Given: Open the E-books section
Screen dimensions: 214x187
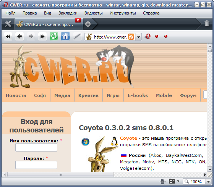Looking at the screenshot, I should [138, 95].
